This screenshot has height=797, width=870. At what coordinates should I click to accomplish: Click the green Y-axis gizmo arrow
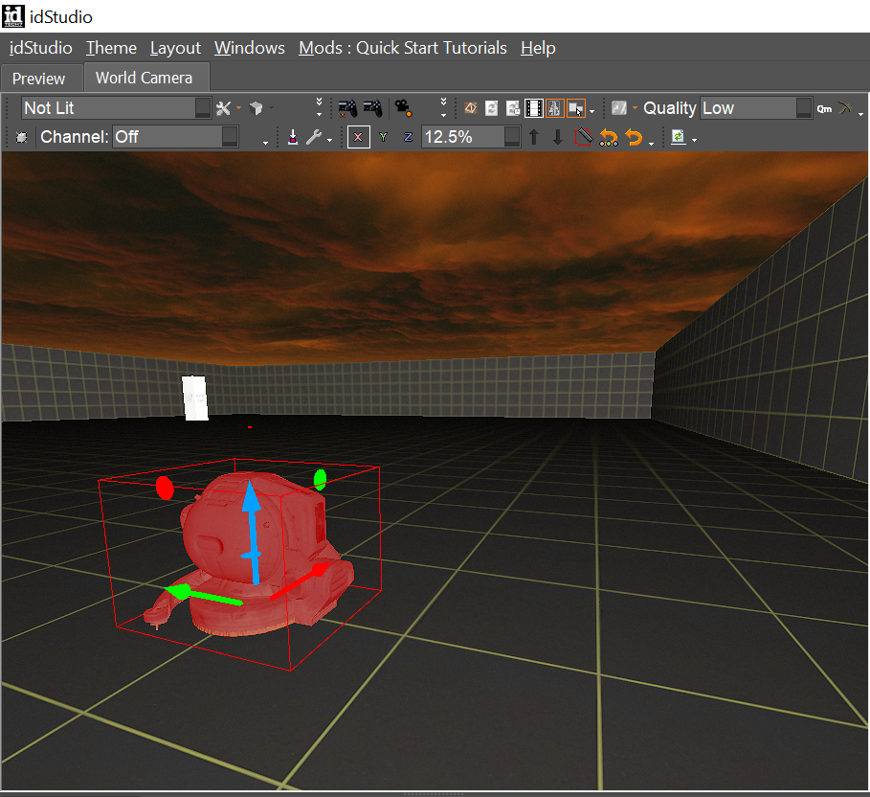(203, 596)
